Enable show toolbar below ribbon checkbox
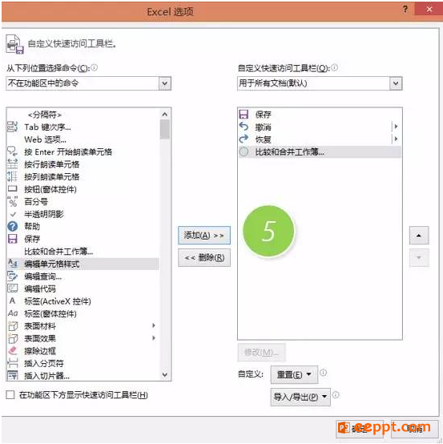The width and height of the screenshot is (443, 444). 10,395
